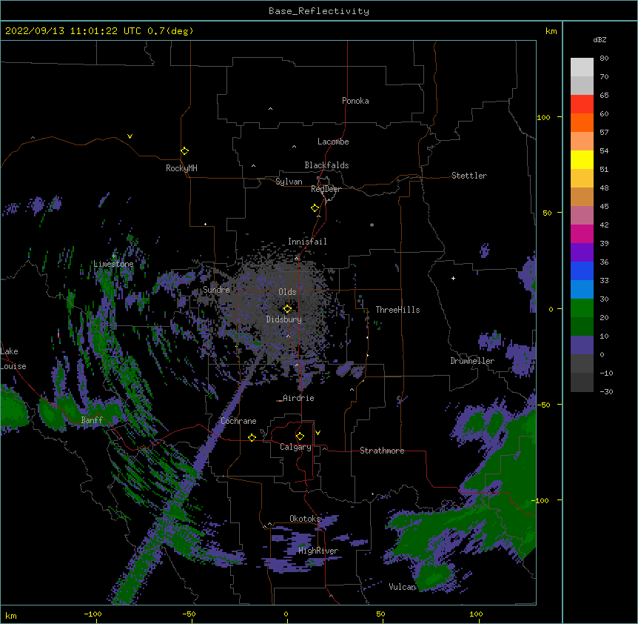Click the yellow diamond marker above Calgary label
This screenshot has width=638, height=624.
pyautogui.click(x=300, y=437)
